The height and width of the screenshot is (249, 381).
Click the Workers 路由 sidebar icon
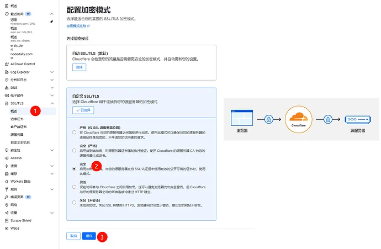6,181
